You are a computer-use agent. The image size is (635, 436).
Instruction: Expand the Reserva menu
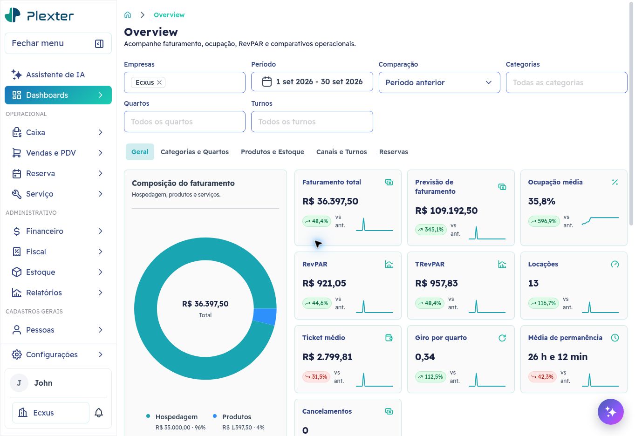(x=58, y=173)
